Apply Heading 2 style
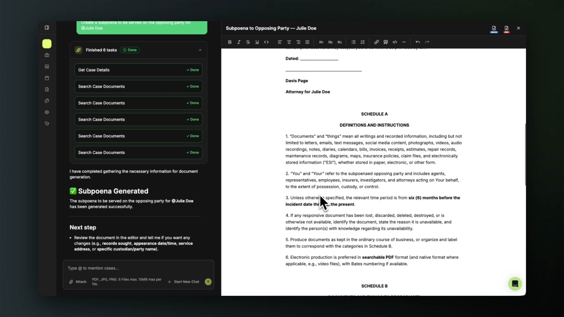 coord(330,42)
